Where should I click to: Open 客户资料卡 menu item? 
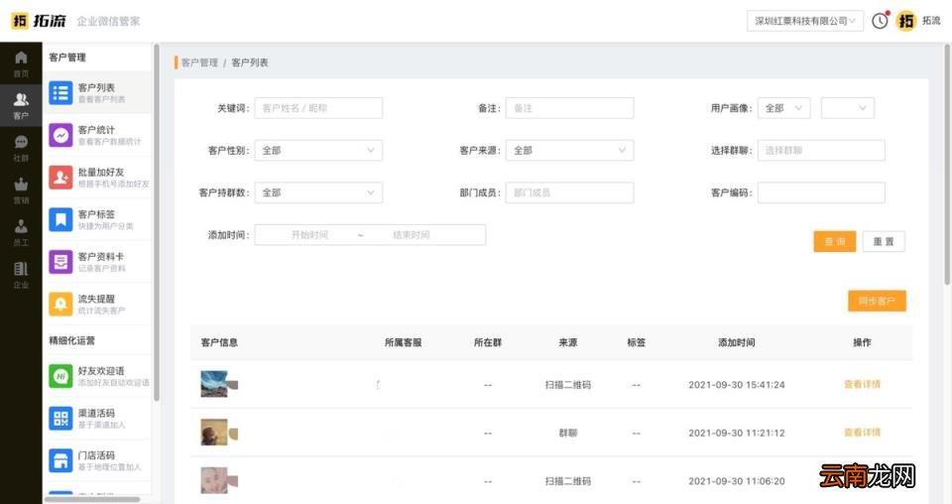coord(97,262)
